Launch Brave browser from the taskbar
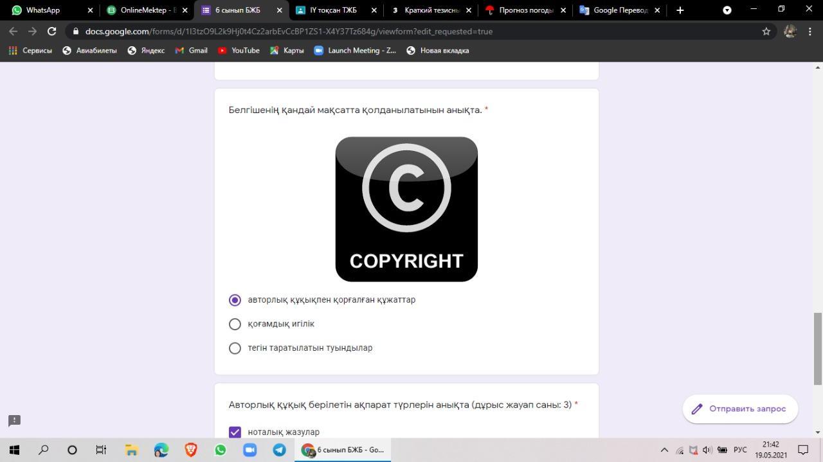Viewport: 823px width, 462px height. point(191,450)
